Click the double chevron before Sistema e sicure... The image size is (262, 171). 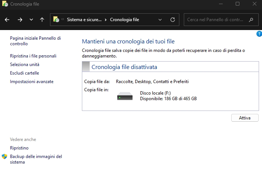[x=63, y=19]
